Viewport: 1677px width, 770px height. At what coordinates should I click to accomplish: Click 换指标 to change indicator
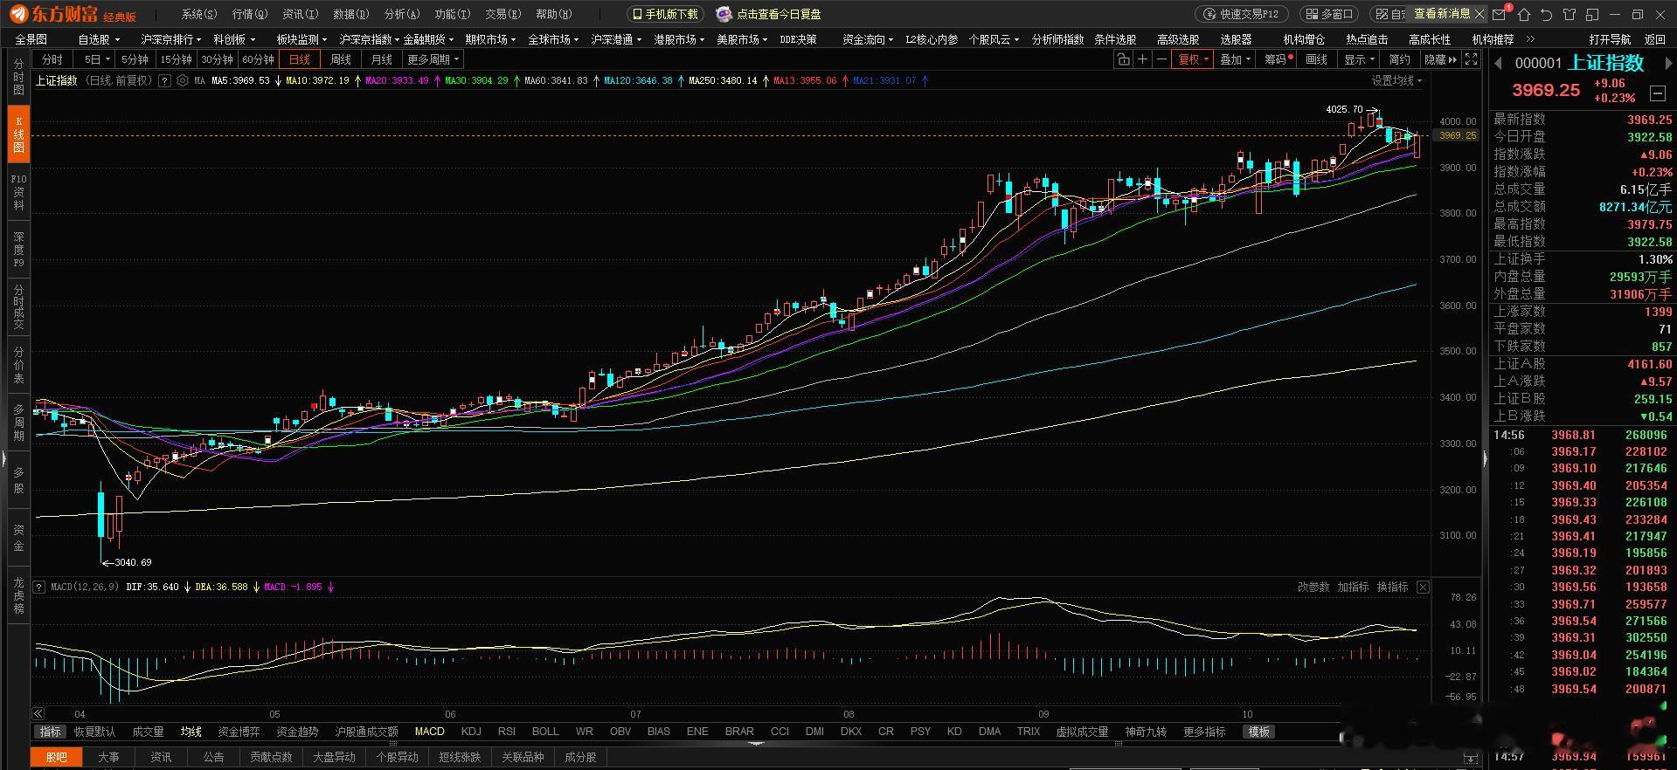(x=1392, y=587)
